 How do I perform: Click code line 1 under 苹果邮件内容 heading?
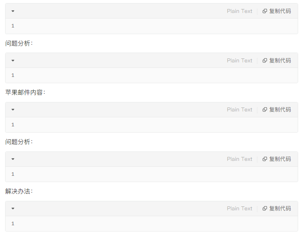pos(13,124)
